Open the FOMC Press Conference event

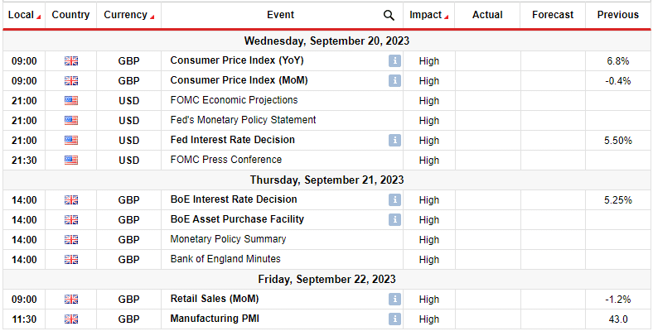pos(226,160)
